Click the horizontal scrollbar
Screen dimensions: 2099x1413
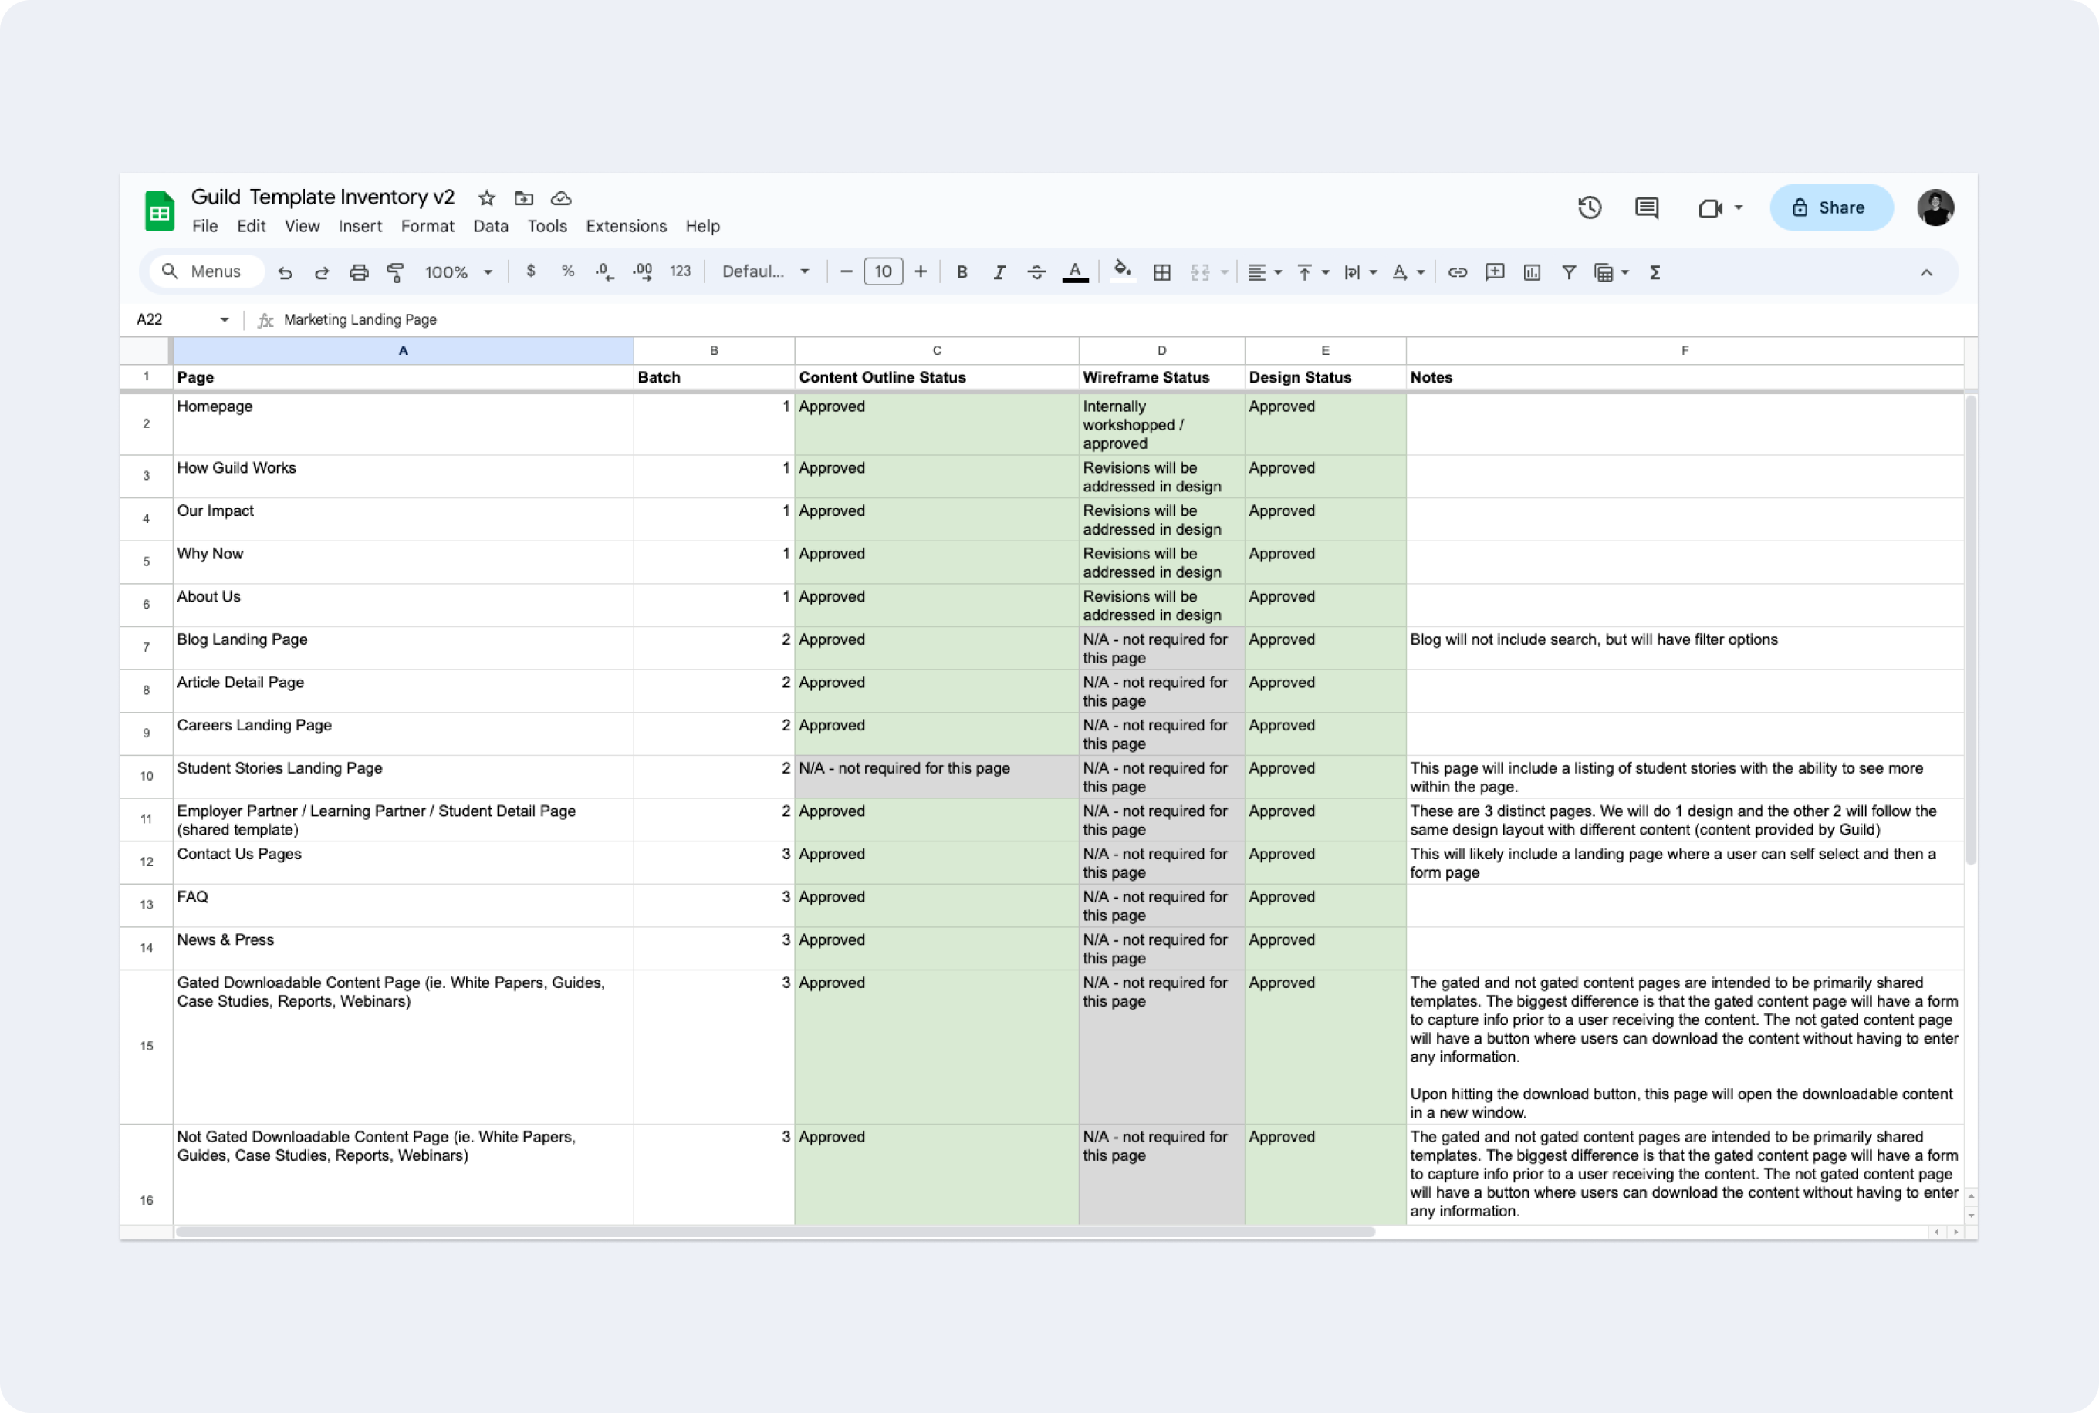coord(776,1232)
